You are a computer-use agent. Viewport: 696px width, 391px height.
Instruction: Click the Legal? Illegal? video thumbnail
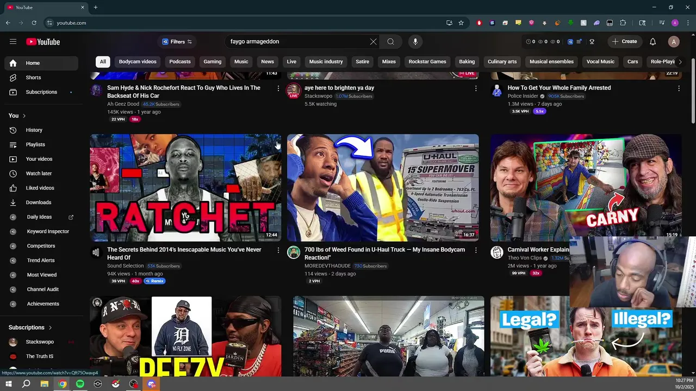point(586,336)
